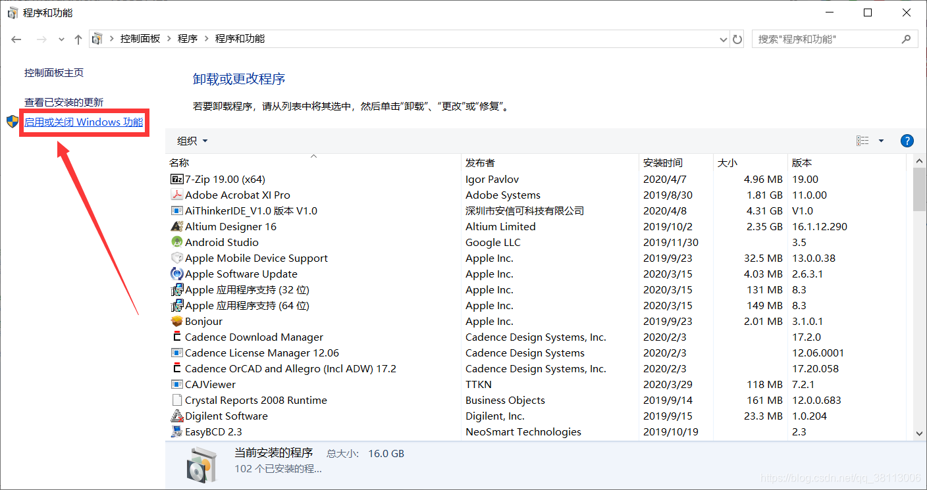Go up one level with up arrow
Screen dimensions: 927x490
(x=78, y=39)
